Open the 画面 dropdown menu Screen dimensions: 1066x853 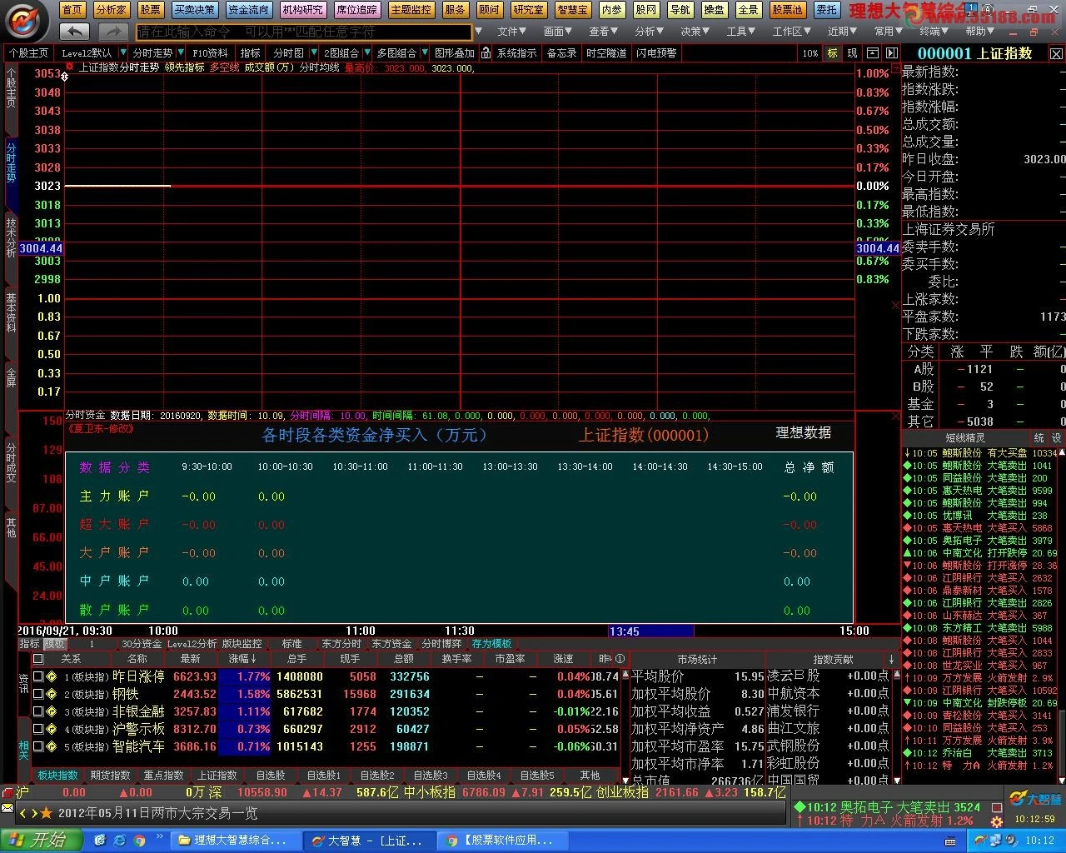point(558,32)
